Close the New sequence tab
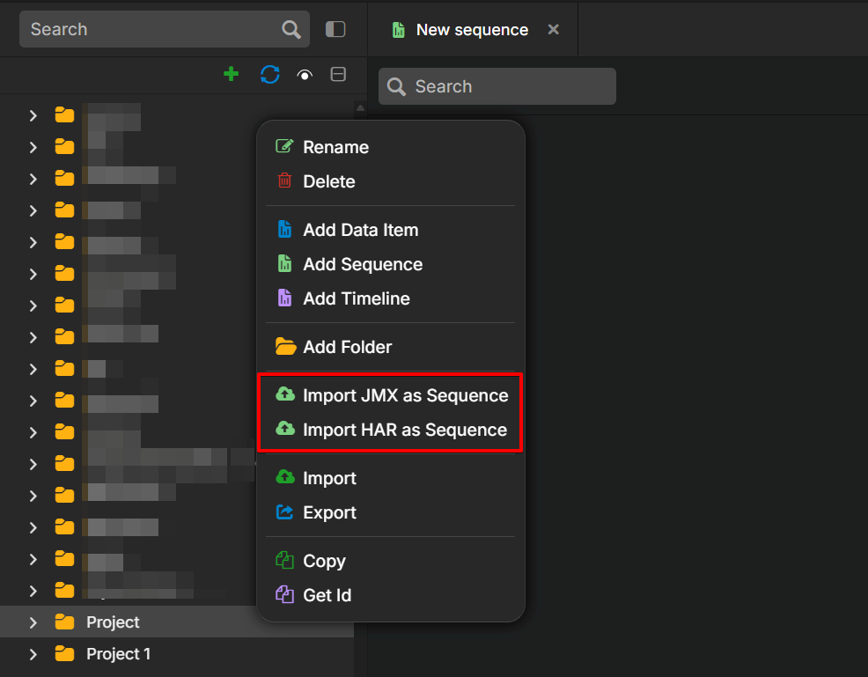The image size is (868, 677). pos(553,30)
